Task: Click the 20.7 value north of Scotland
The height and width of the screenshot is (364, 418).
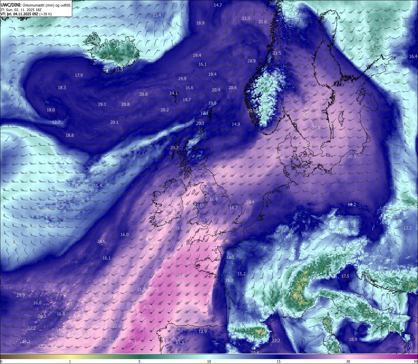Action: 174,148
